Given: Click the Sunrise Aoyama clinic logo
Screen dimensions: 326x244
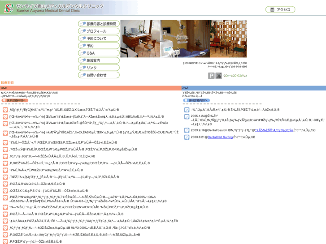Looking at the screenshot, I should coord(9,8).
